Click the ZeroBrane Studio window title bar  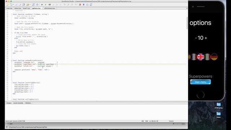[96, 1]
